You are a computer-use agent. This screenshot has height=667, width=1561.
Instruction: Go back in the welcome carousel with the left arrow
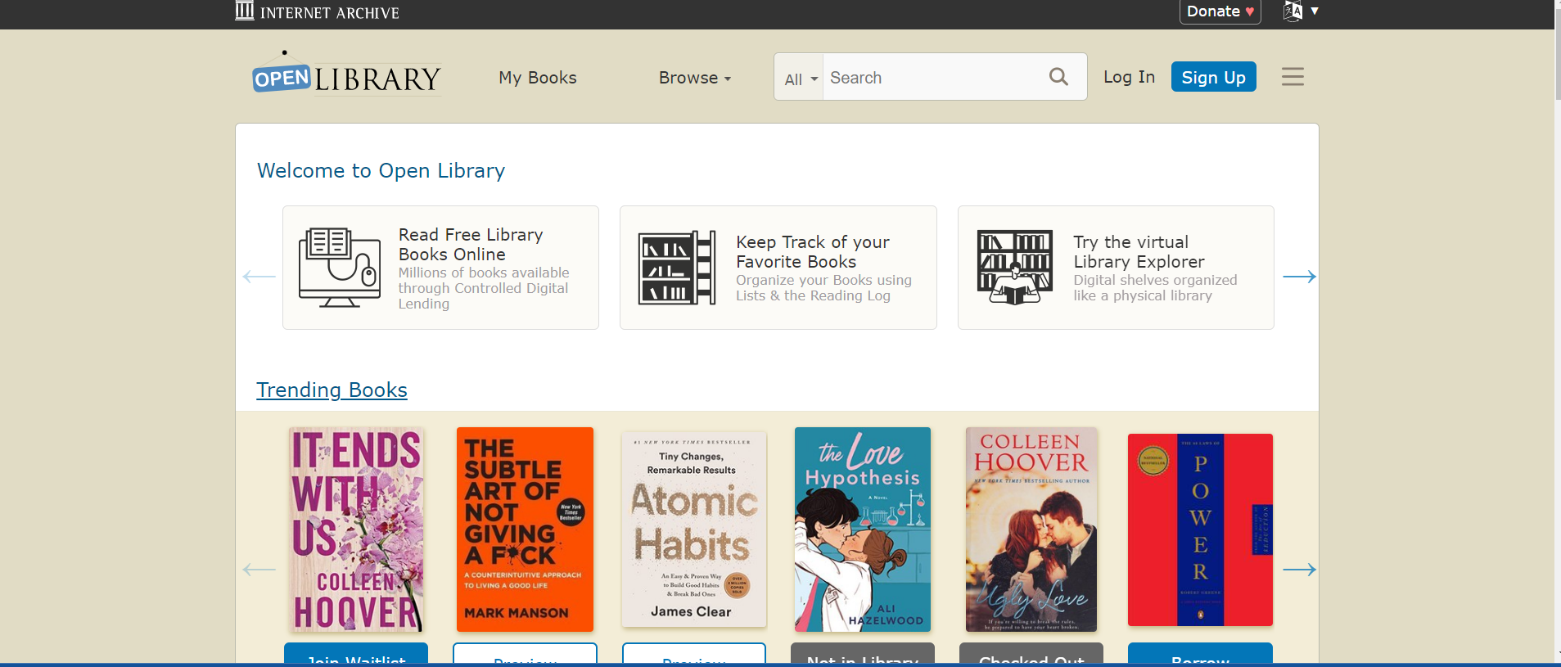click(259, 277)
